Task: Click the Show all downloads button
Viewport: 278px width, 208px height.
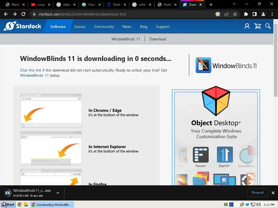Action: [258, 193]
